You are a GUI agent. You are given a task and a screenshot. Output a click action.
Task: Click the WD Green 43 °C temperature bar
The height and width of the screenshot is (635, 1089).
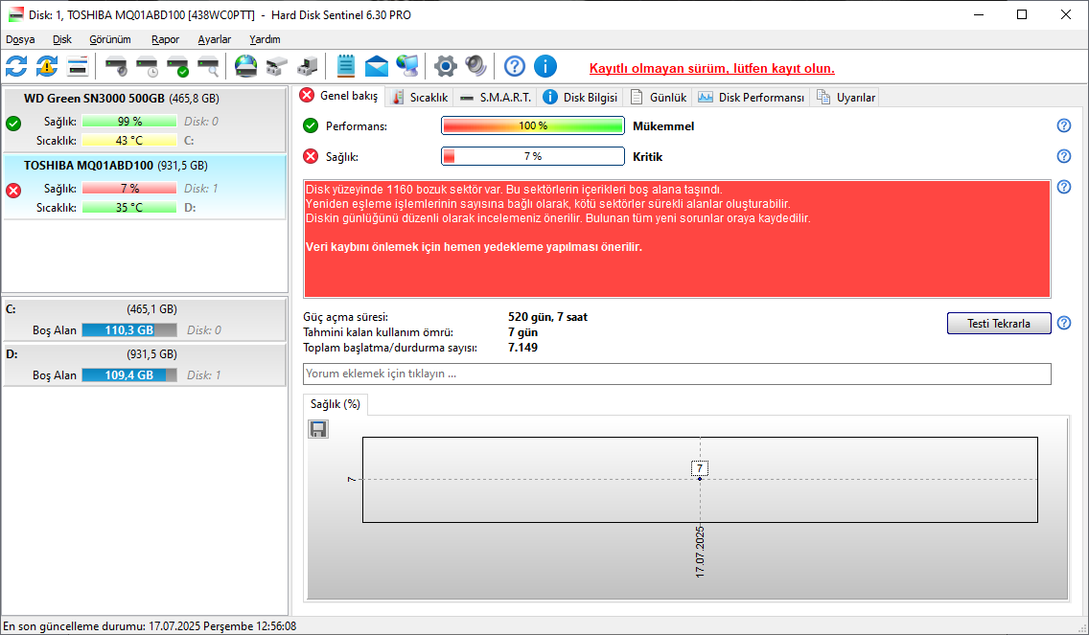pos(129,141)
